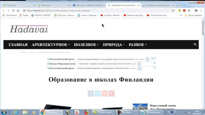Click the page vertical scrollbar thumb
This screenshot has width=205, height=115.
(x=203, y=28)
